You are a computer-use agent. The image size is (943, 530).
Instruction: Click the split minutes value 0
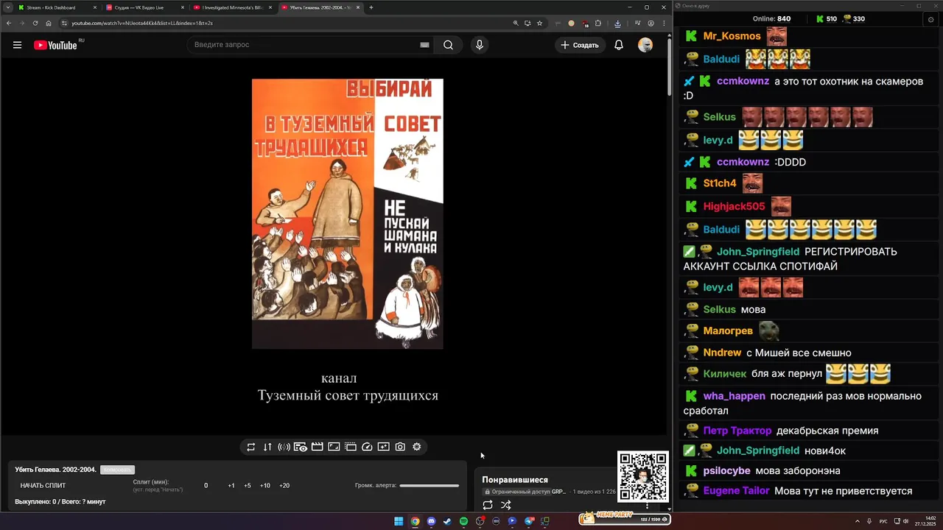[206, 486]
